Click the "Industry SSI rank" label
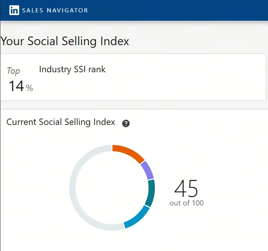Viewport: 268px width, 251px height. tap(72, 69)
